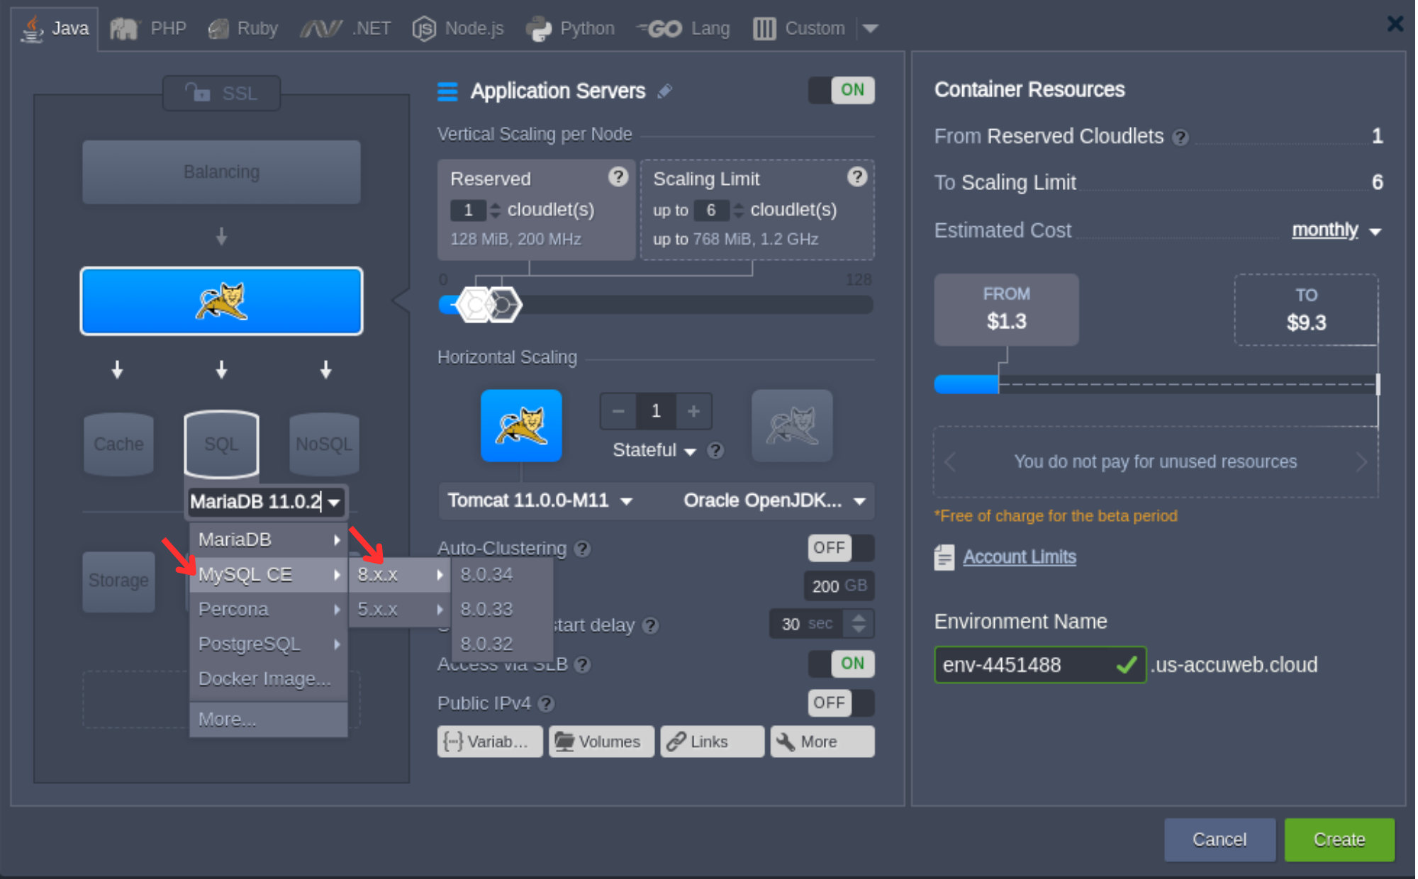
Task: Edit Application Servers name with pencil icon
Action: pos(664,91)
